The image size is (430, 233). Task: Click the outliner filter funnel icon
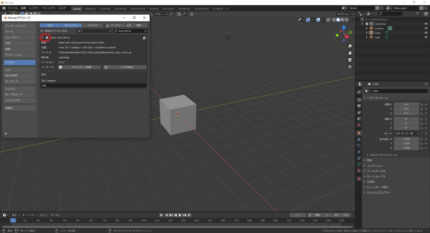tap(418, 14)
